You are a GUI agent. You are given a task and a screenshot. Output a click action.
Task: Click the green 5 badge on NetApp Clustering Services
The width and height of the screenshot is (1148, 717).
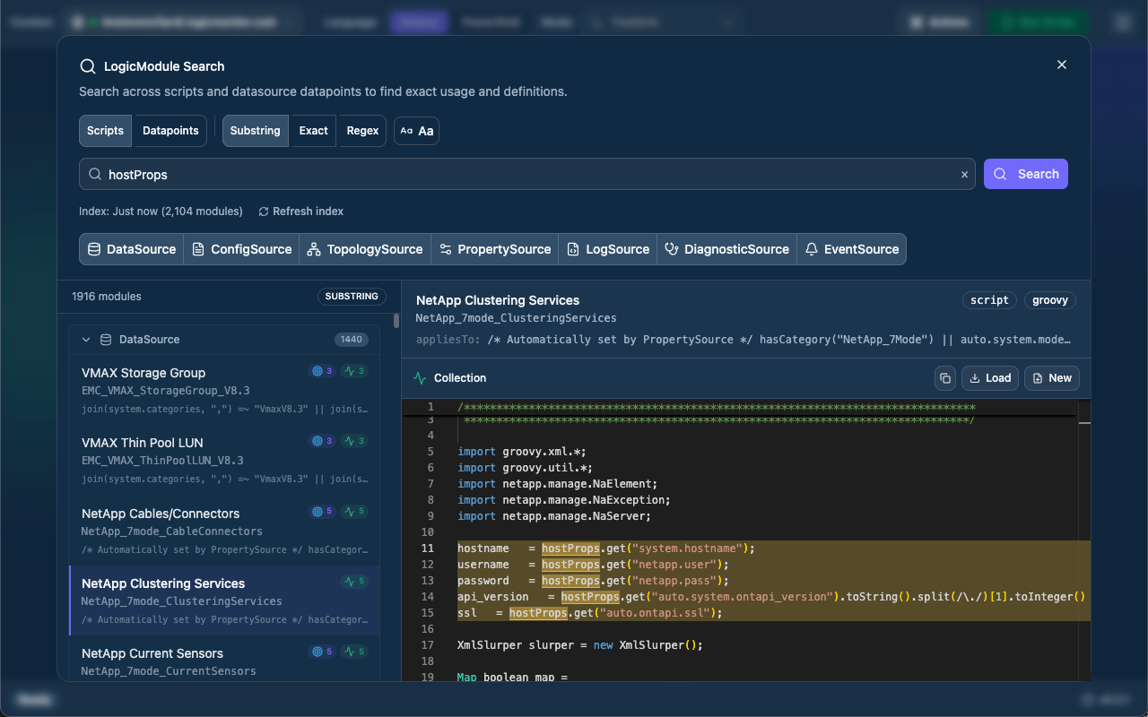354,582
